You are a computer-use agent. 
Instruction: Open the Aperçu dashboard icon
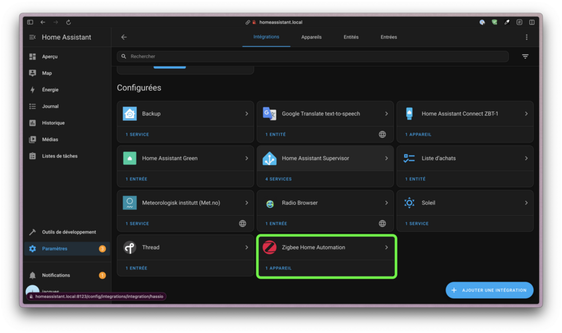pyautogui.click(x=33, y=57)
